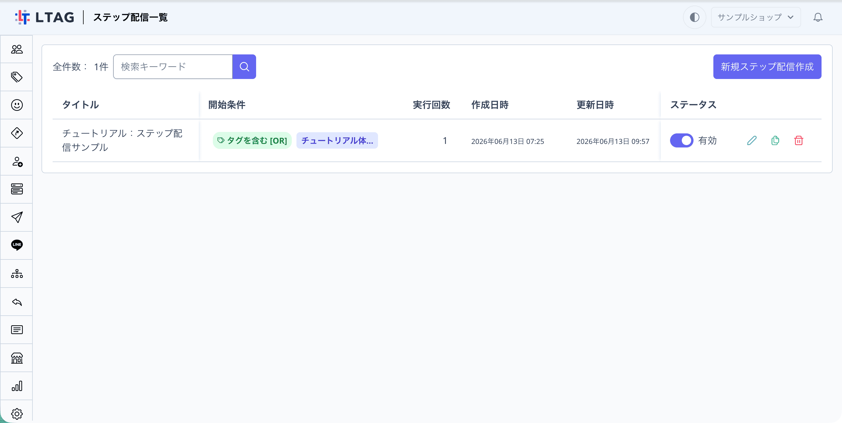842x423 pixels.
Task: Click the 2026年06月13日 07:25 created date
Action: coord(508,141)
